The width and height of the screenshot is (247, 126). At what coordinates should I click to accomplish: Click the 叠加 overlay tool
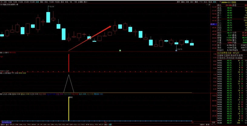point(183,2)
